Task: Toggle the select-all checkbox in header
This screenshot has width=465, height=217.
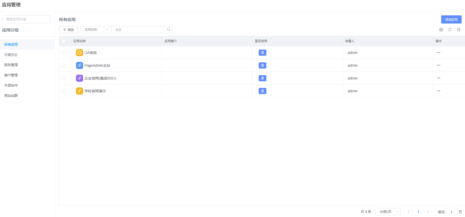Action: tap(64, 41)
